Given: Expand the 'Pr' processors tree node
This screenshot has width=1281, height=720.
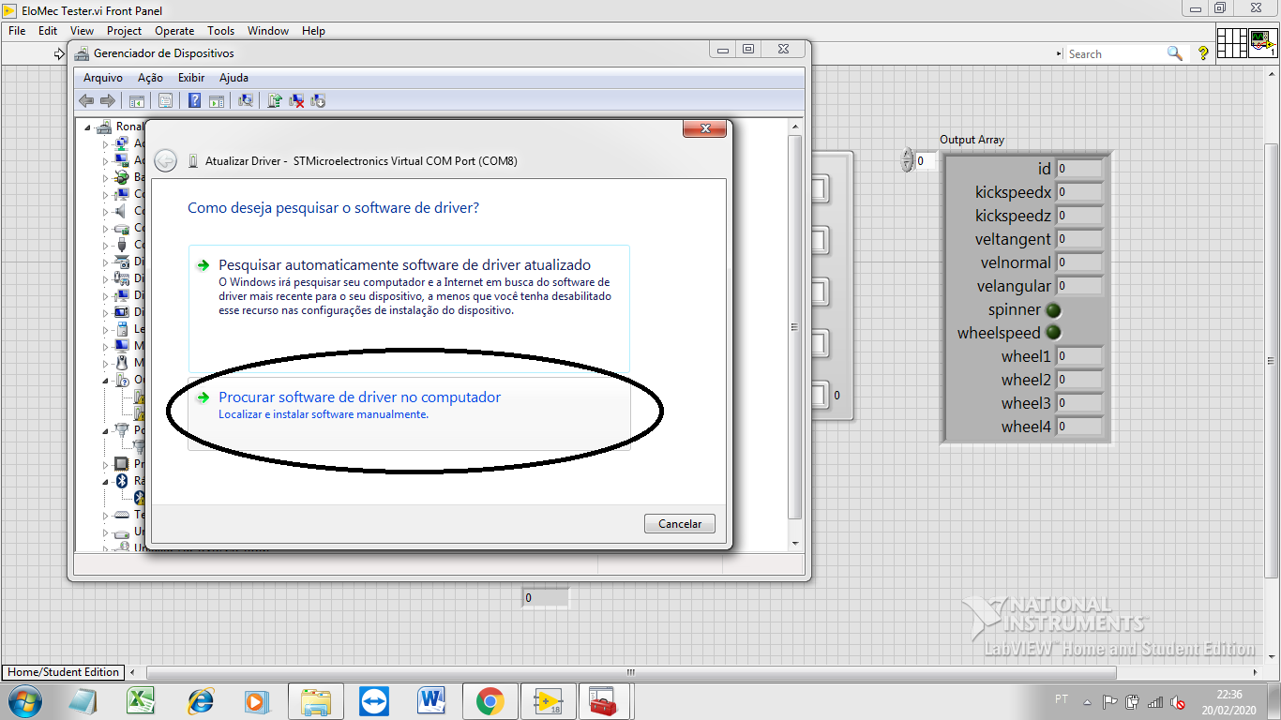Looking at the screenshot, I should pos(106,464).
